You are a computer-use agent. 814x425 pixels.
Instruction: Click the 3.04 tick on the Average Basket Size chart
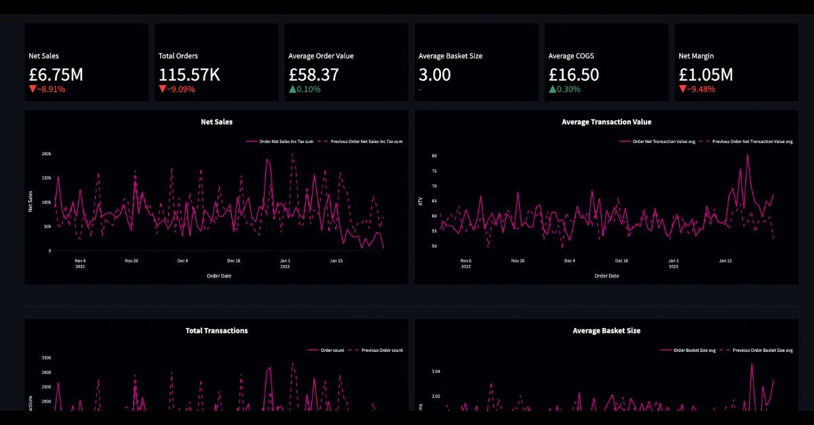click(x=435, y=371)
